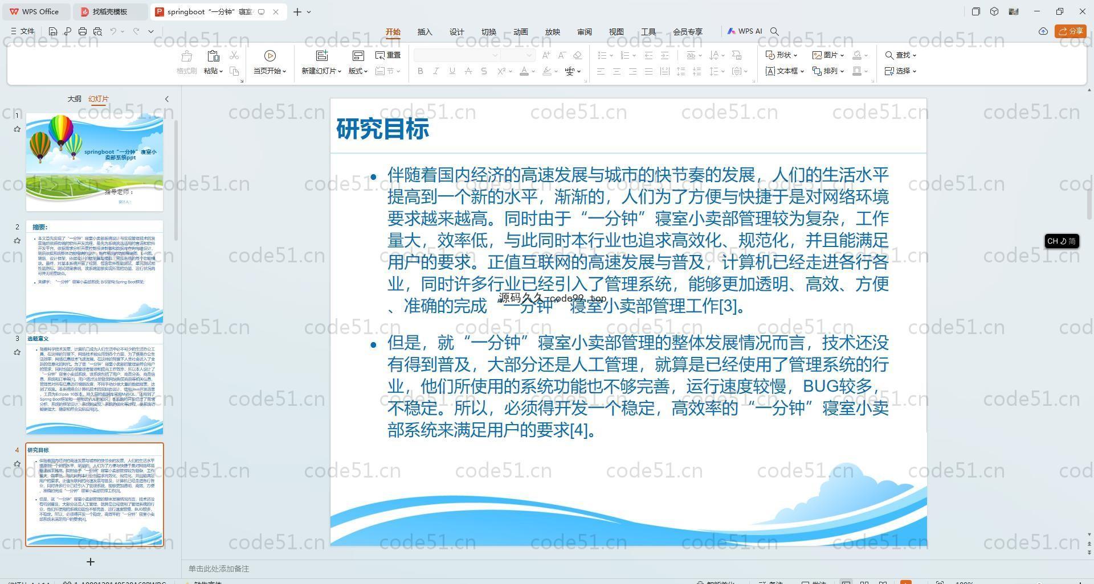This screenshot has width=1094, height=584.
Task: Toggle Bold formatting
Action: click(421, 71)
